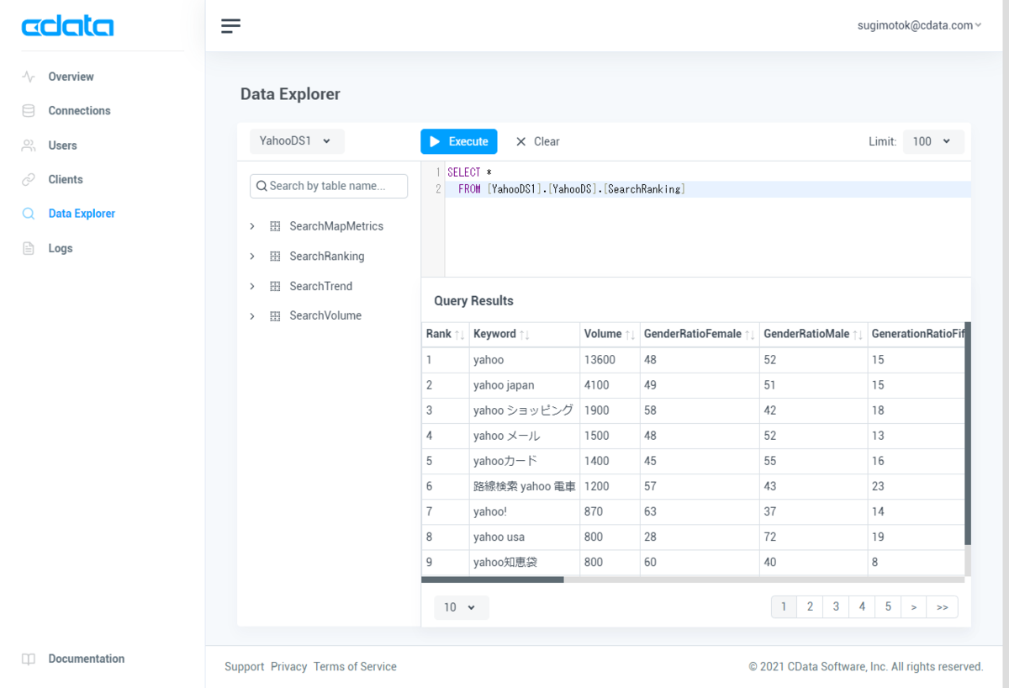Screen dimensions: 1009x688
Task: Execute the SQL query
Action: (459, 141)
